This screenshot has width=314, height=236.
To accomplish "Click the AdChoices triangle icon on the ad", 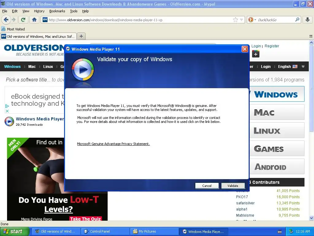I will (x=7, y=106).
